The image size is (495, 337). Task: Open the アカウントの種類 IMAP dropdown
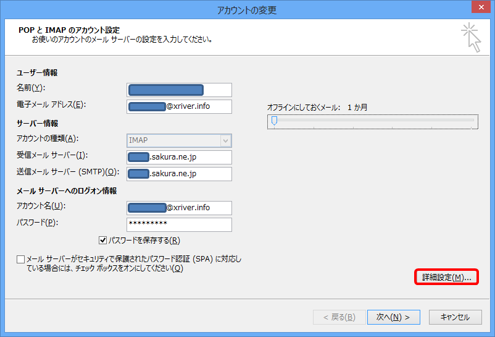click(x=179, y=140)
